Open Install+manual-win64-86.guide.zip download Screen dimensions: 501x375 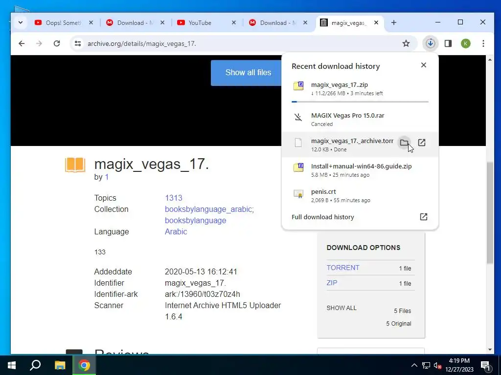(360, 170)
